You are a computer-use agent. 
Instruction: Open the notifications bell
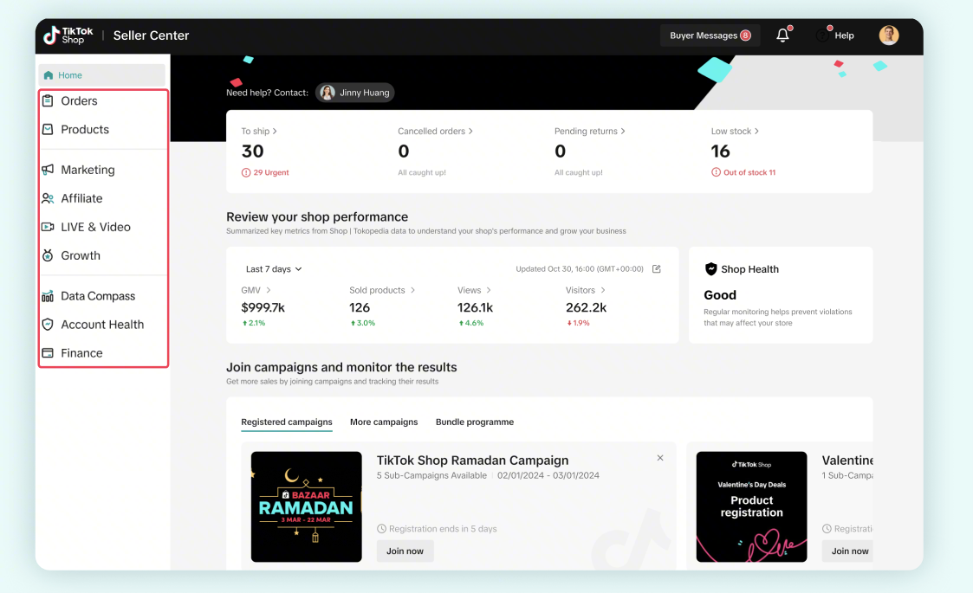[783, 35]
